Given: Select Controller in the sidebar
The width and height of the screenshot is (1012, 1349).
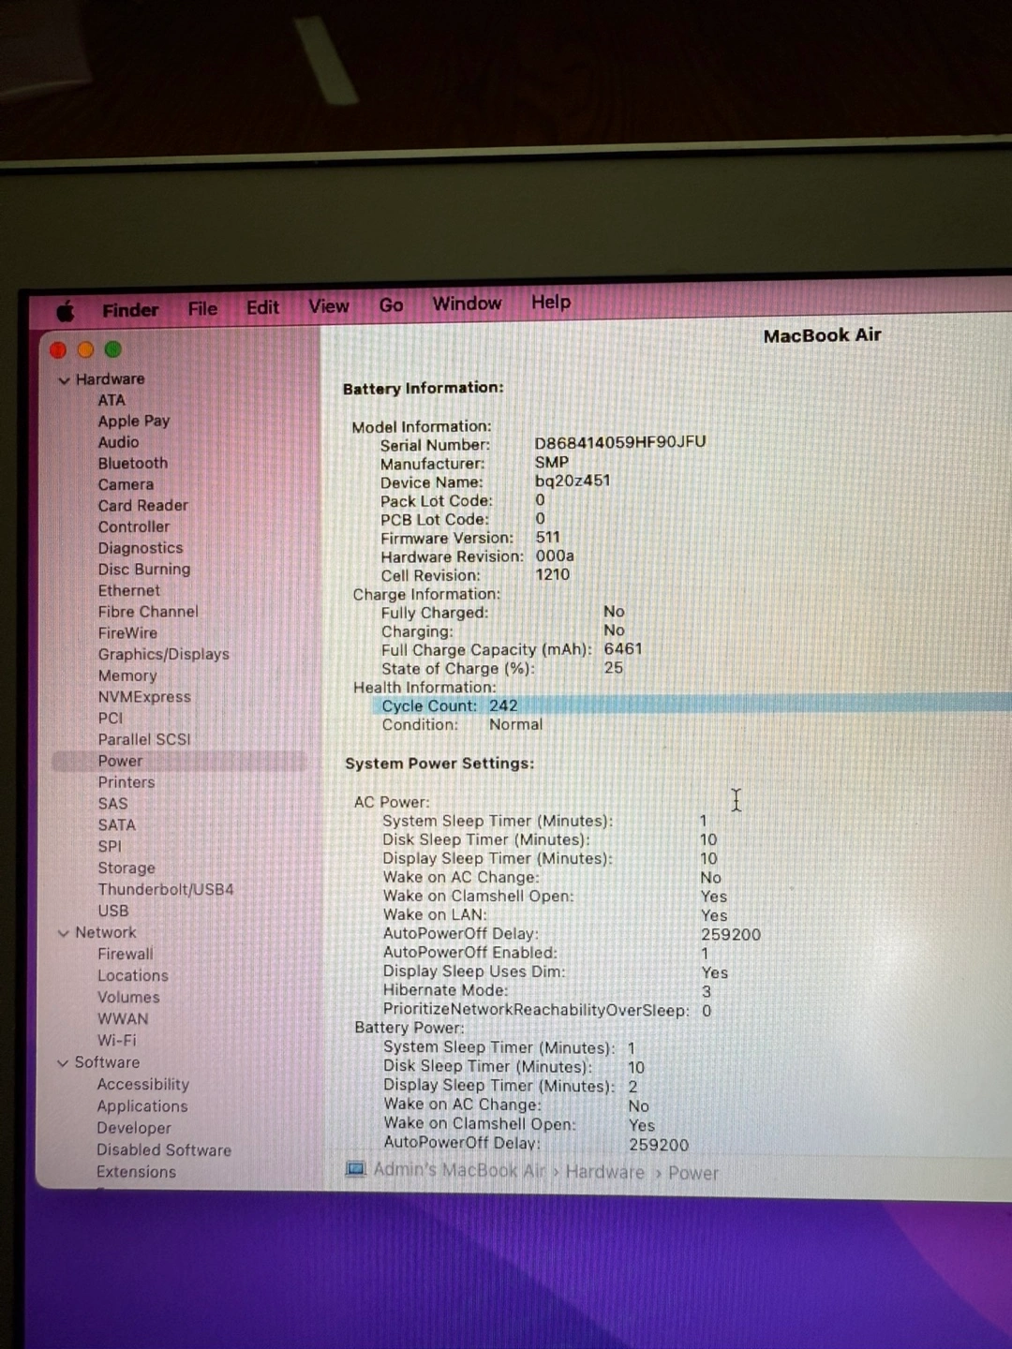Looking at the screenshot, I should [x=134, y=527].
